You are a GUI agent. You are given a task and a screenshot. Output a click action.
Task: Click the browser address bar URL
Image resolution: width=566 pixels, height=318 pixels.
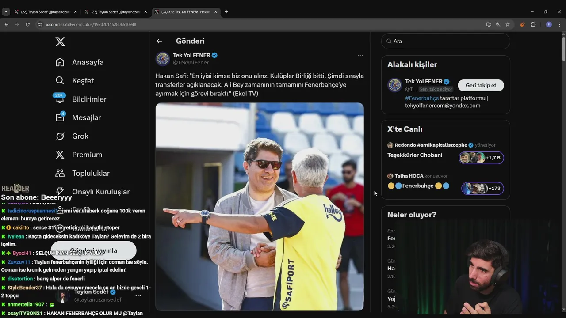coord(91,24)
